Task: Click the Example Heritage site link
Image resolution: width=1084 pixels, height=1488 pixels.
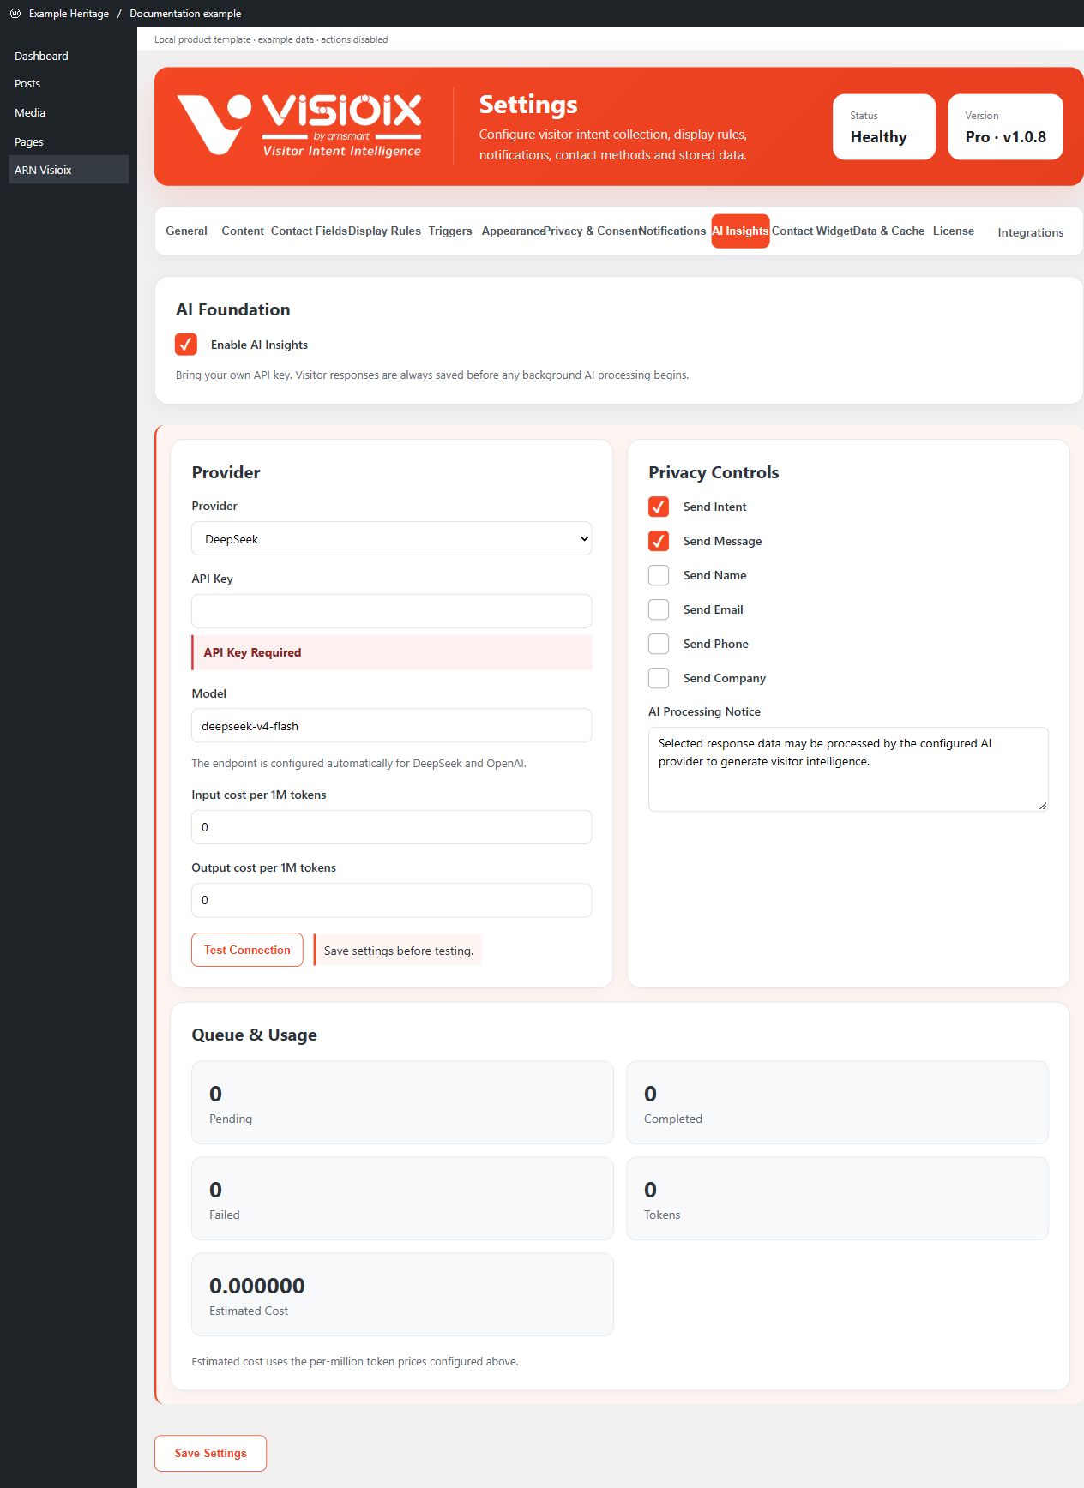Action: [69, 13]
